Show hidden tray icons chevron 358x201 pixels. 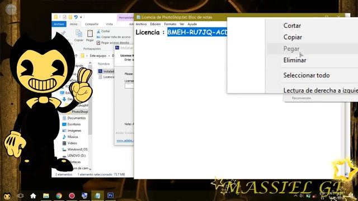296,196
